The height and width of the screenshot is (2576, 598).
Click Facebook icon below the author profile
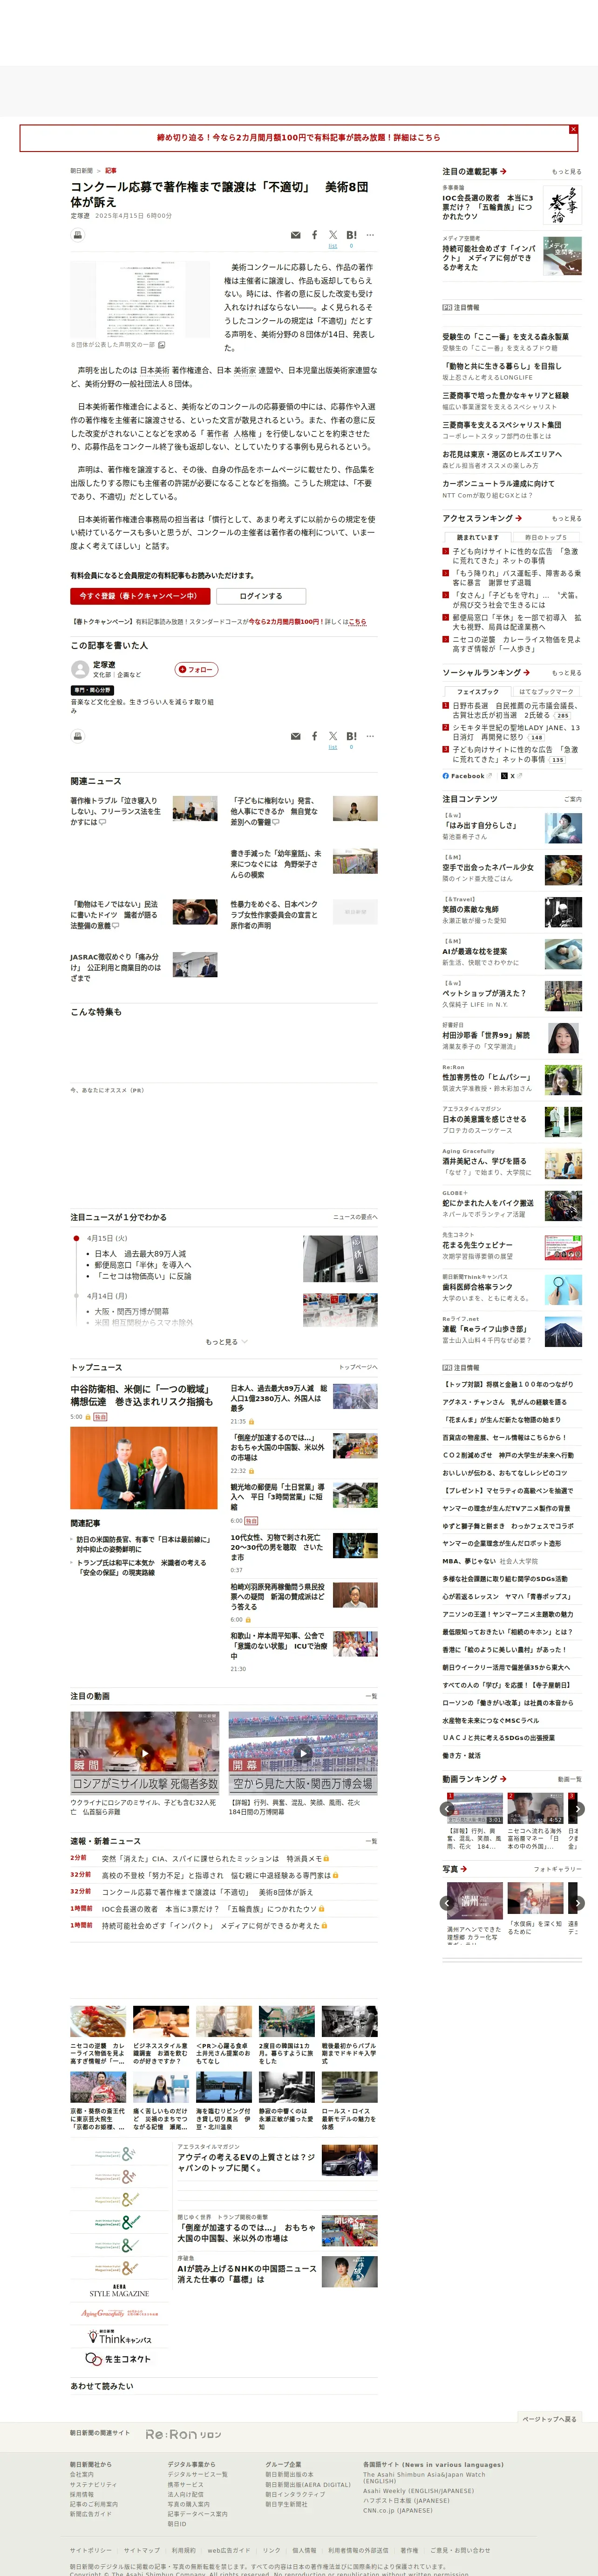click(x=314, y=736)
